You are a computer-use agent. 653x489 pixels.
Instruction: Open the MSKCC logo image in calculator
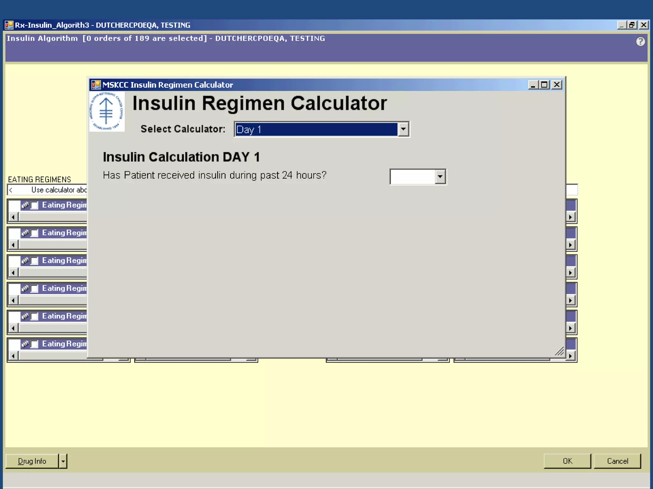click(107, 112)
